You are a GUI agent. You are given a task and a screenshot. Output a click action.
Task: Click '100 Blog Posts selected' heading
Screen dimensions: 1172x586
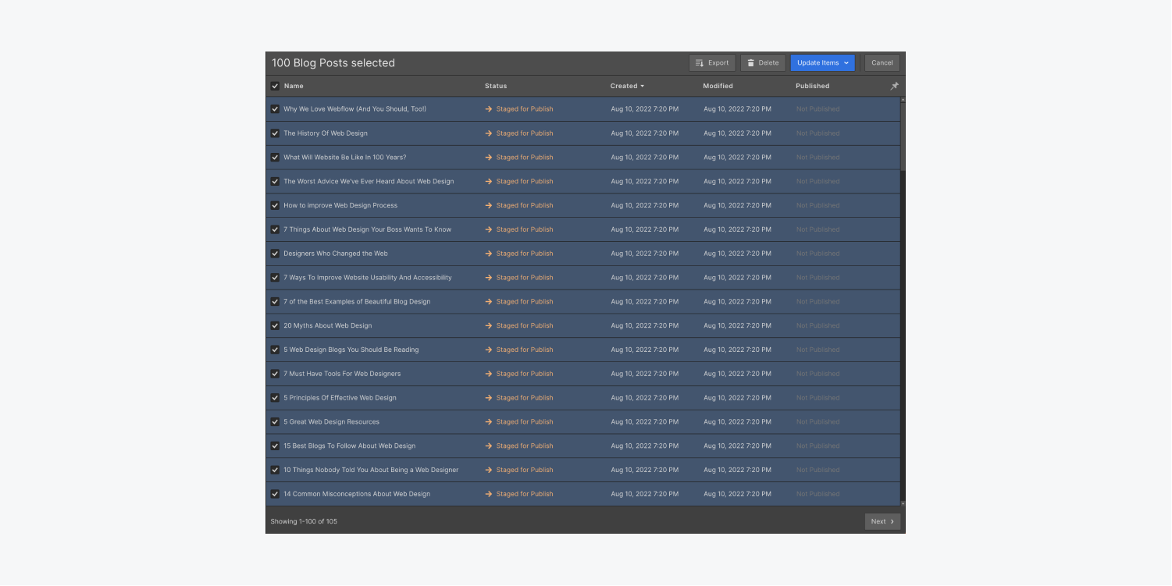point(333,63)
